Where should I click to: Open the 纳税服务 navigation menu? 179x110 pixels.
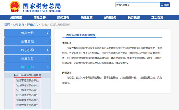pos(110,17)
